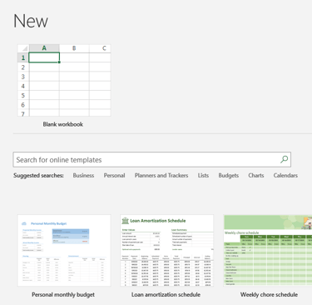
Task: Open the Calendars suggested search
Action: coord(285,176)
